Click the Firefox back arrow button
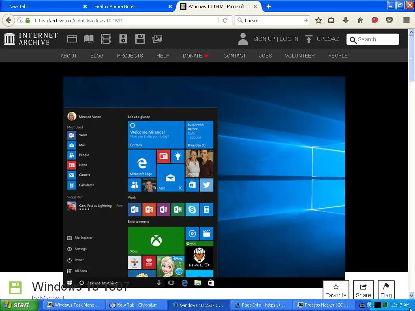The height and width of the screenshot is (311, 415). tap(9, 20)
